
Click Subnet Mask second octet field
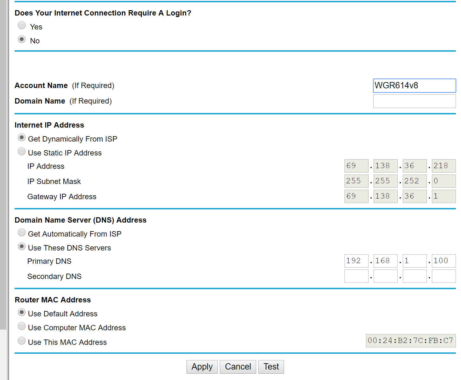386,181
